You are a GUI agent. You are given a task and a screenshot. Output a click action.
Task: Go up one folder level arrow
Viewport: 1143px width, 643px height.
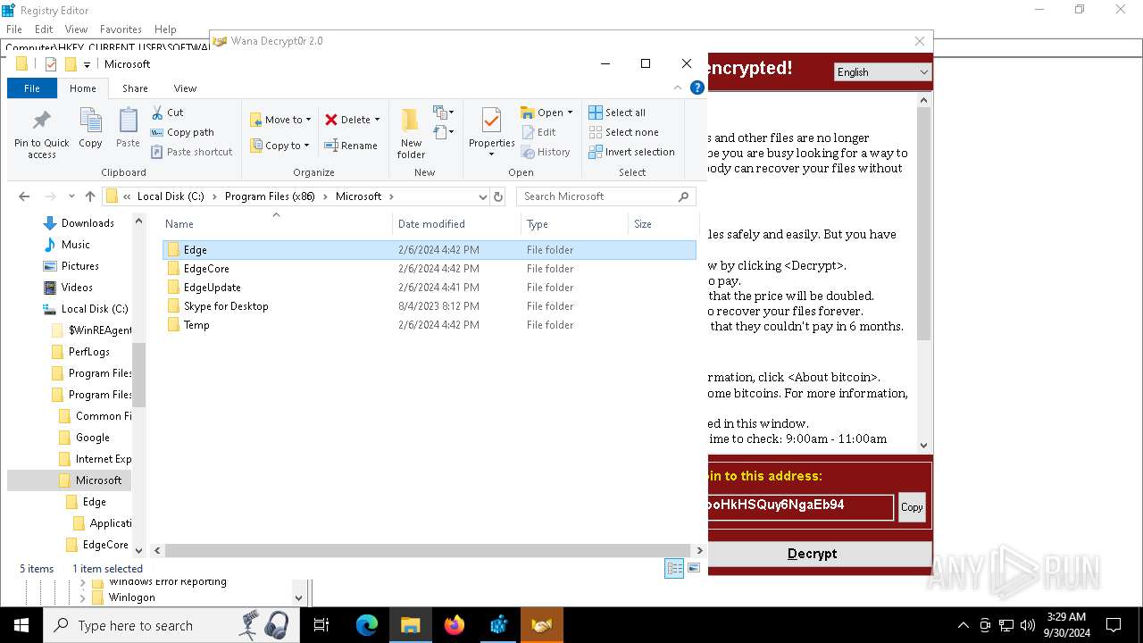tap(89, 196)
